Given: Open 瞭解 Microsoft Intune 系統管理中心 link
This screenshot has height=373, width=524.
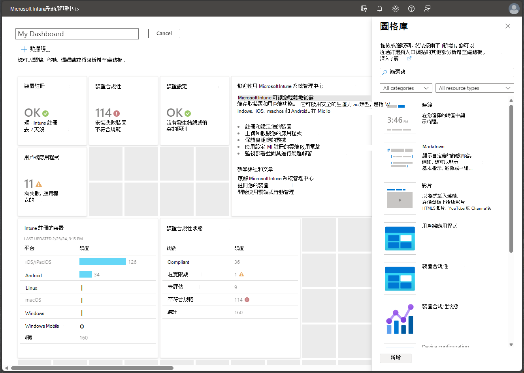Looking at the screenshot, I should (275, 178).
